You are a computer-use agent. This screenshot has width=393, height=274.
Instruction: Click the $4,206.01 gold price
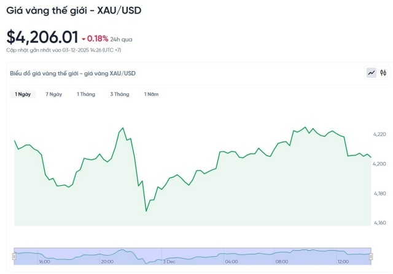click(42, 37)
